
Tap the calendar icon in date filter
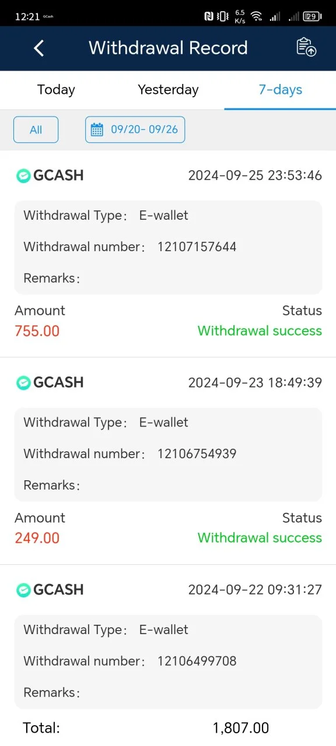[97, 129]
